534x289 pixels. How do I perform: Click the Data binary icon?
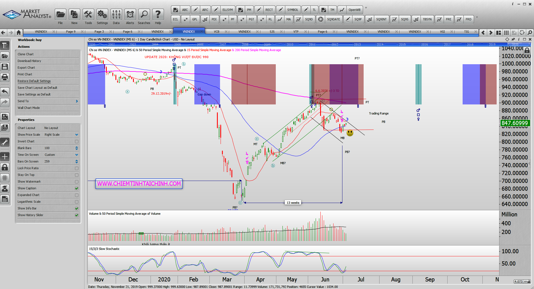pos(116,15)
